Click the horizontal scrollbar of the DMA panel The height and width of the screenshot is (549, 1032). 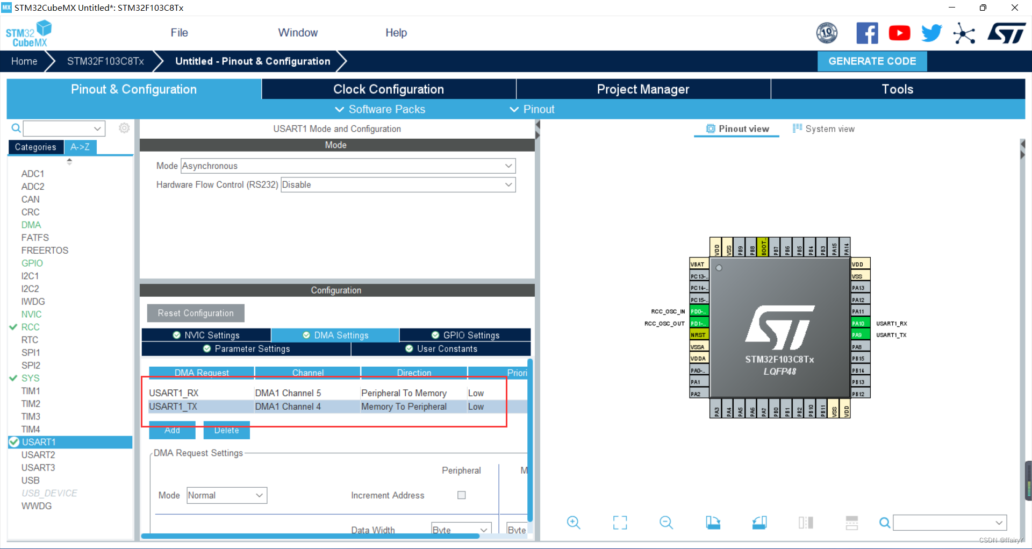[310, 536]
